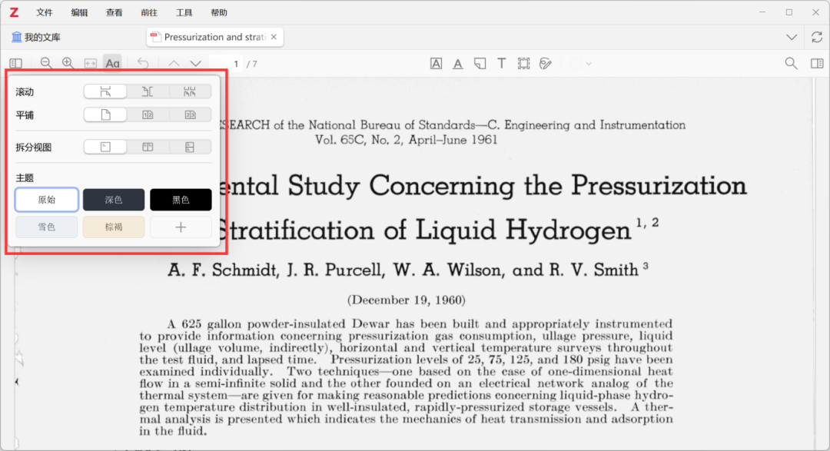Fit page to width icon
Screen dimensions: 830x451
coord(91,64)
